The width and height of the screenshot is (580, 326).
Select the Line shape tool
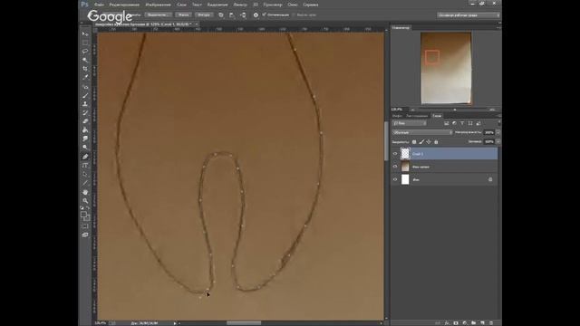pyautogui.click(x=85, y=183)
